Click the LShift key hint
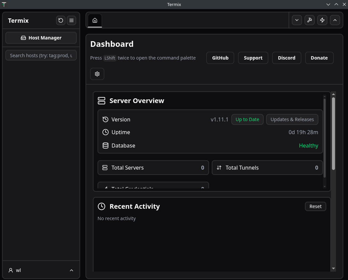Screen dimensions: 348x280 coord(110,58)
